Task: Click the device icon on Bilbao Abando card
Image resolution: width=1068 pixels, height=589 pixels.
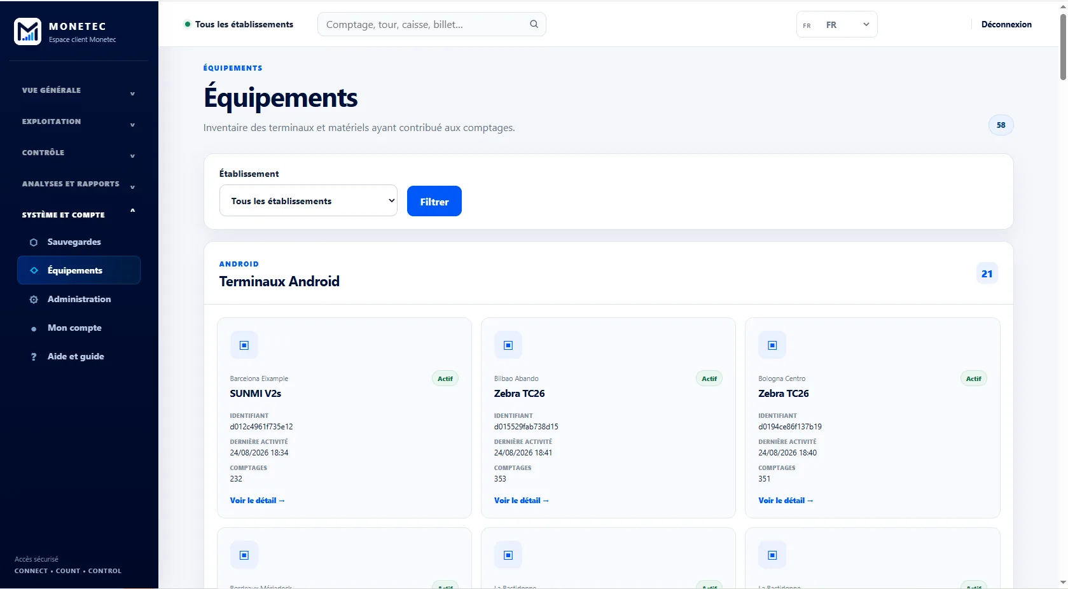Action: point(508,345)
